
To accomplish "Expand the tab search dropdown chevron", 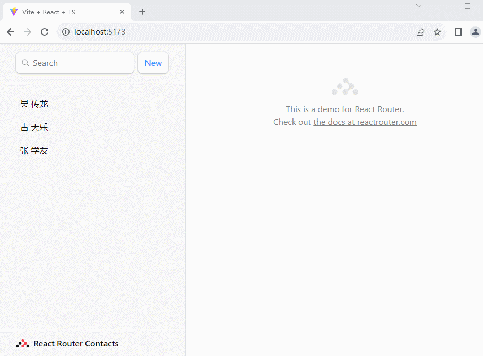I will [419, 6].
